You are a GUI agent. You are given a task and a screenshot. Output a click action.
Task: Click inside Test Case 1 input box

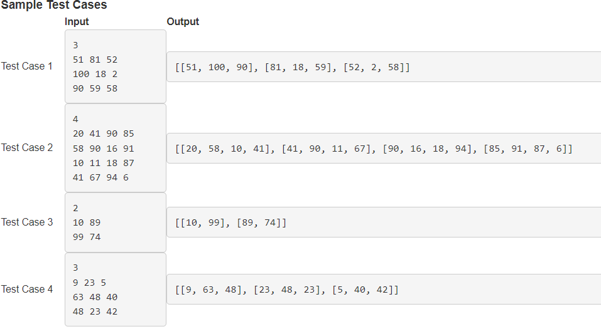[116, 66]
